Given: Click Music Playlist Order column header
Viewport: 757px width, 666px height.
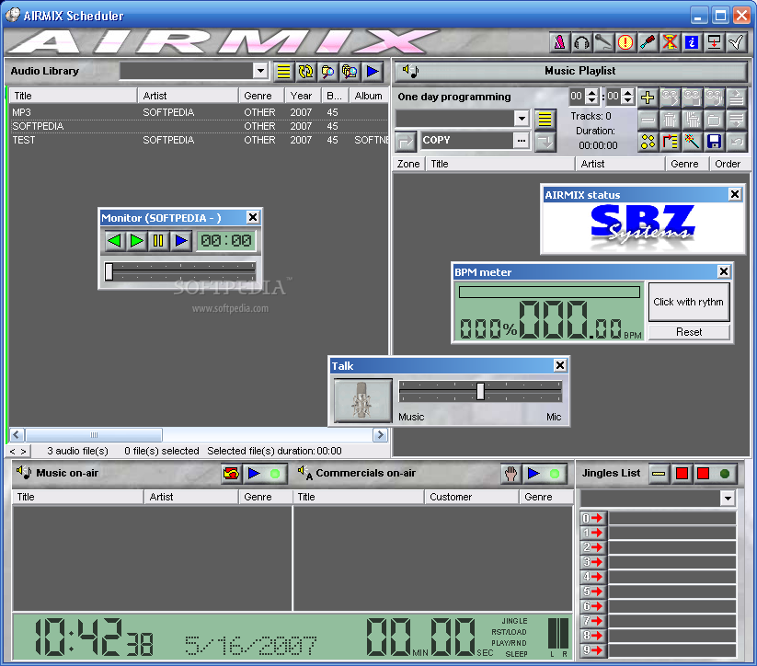Looking at the screenshot, I should click(728, 165).
